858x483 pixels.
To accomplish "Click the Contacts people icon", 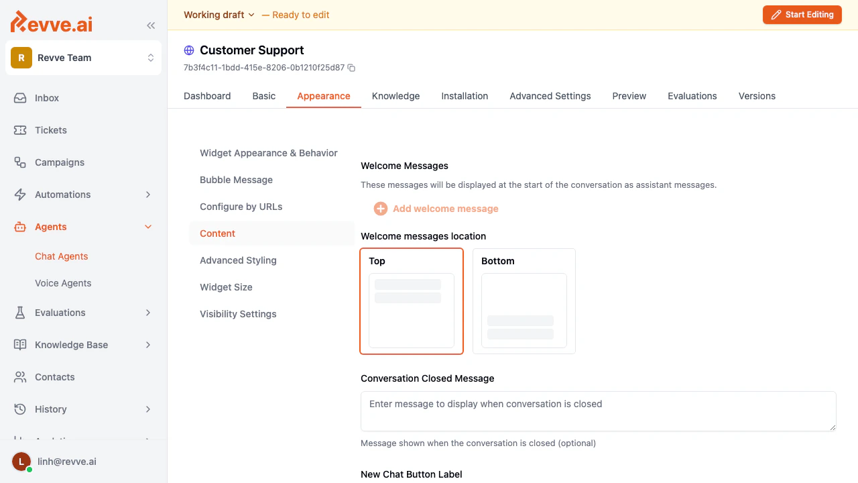I will tap(20, 377).
